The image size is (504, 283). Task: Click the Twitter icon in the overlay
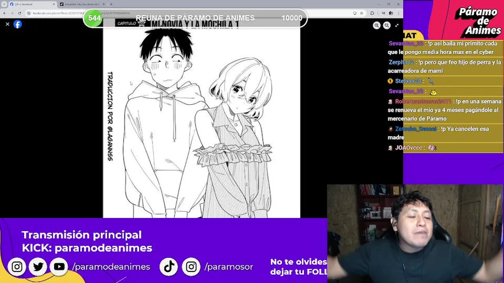tap(38, 267)
